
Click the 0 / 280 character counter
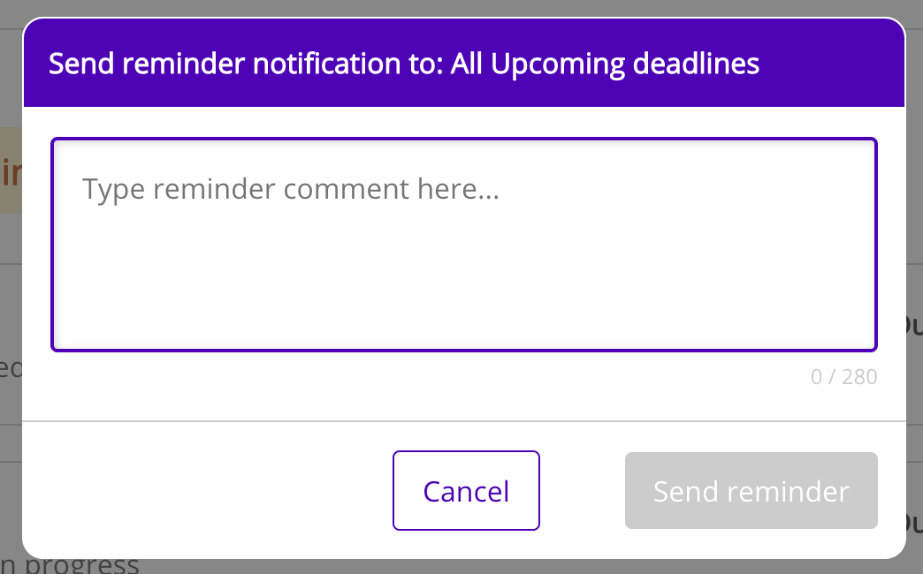pyautogui.click(x=843, y=377)
